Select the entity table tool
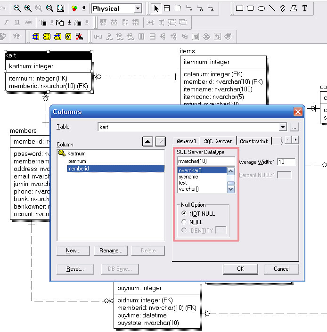The width and height of the screenshot is (327, 332). [x=167, y=8]
